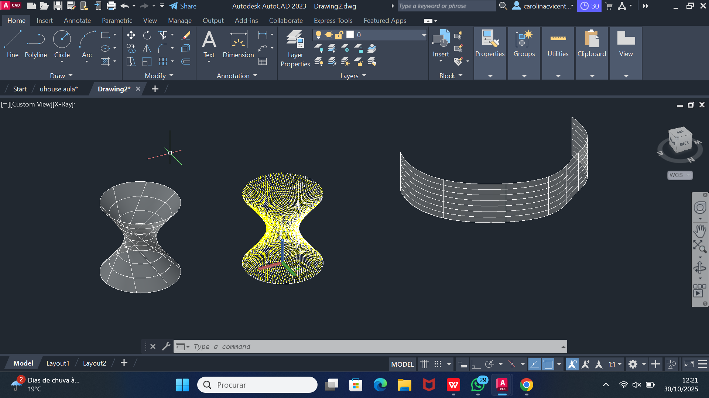Click the WCS coordinate system button
This screenshot has height=398, width=709.
click(680, 175)
